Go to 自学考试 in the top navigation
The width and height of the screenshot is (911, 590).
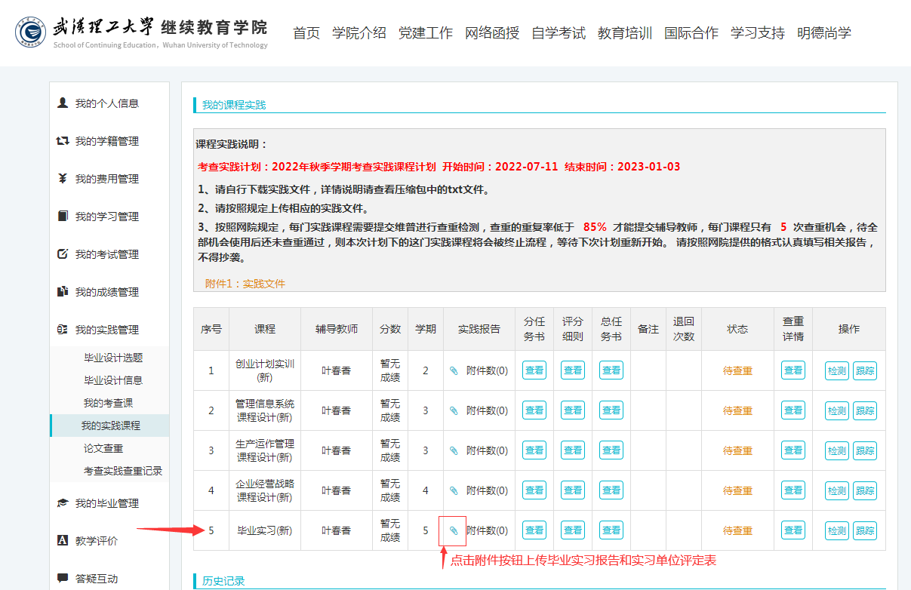[x=559, y=33]
